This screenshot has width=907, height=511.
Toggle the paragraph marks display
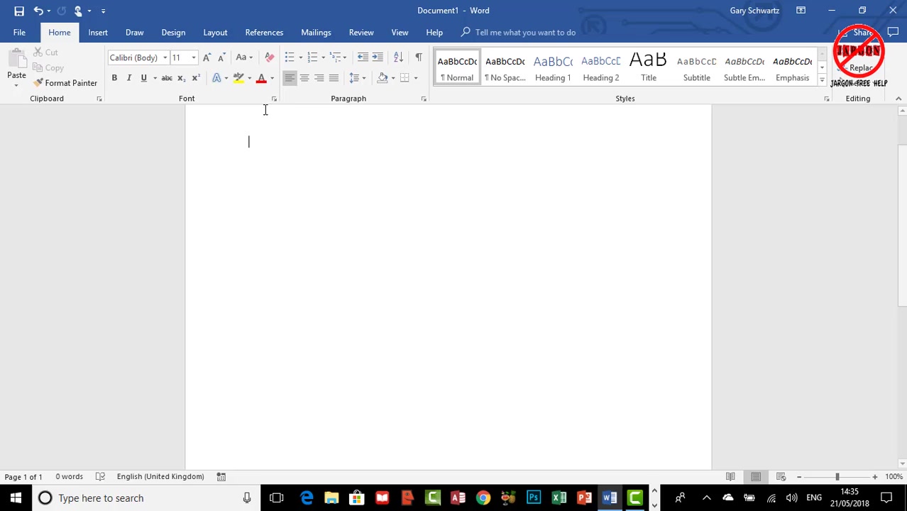tap(418, 57)
